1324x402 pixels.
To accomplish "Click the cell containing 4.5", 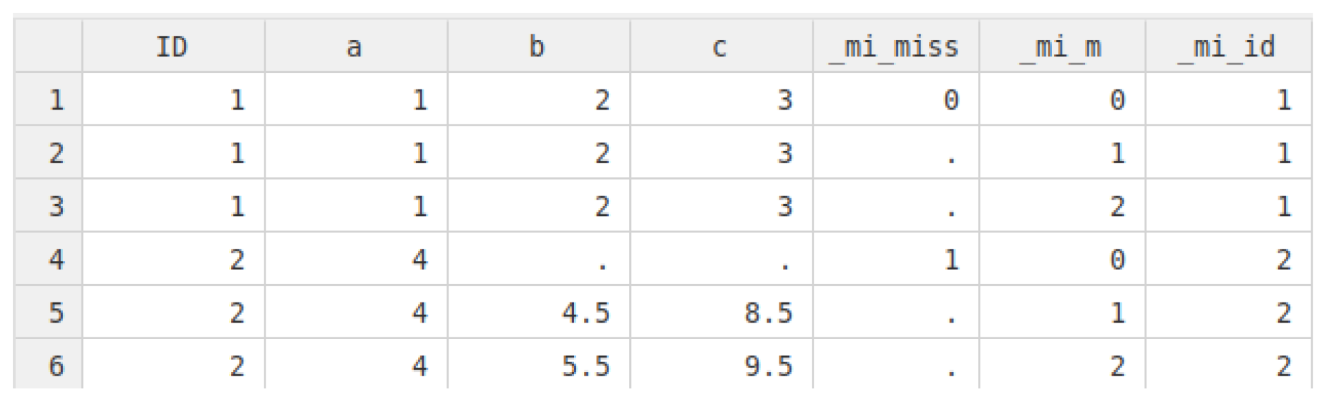I will (x=539, y=313).
